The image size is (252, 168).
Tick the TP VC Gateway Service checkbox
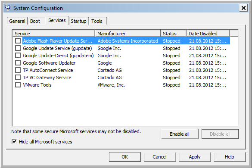point(18,78)
